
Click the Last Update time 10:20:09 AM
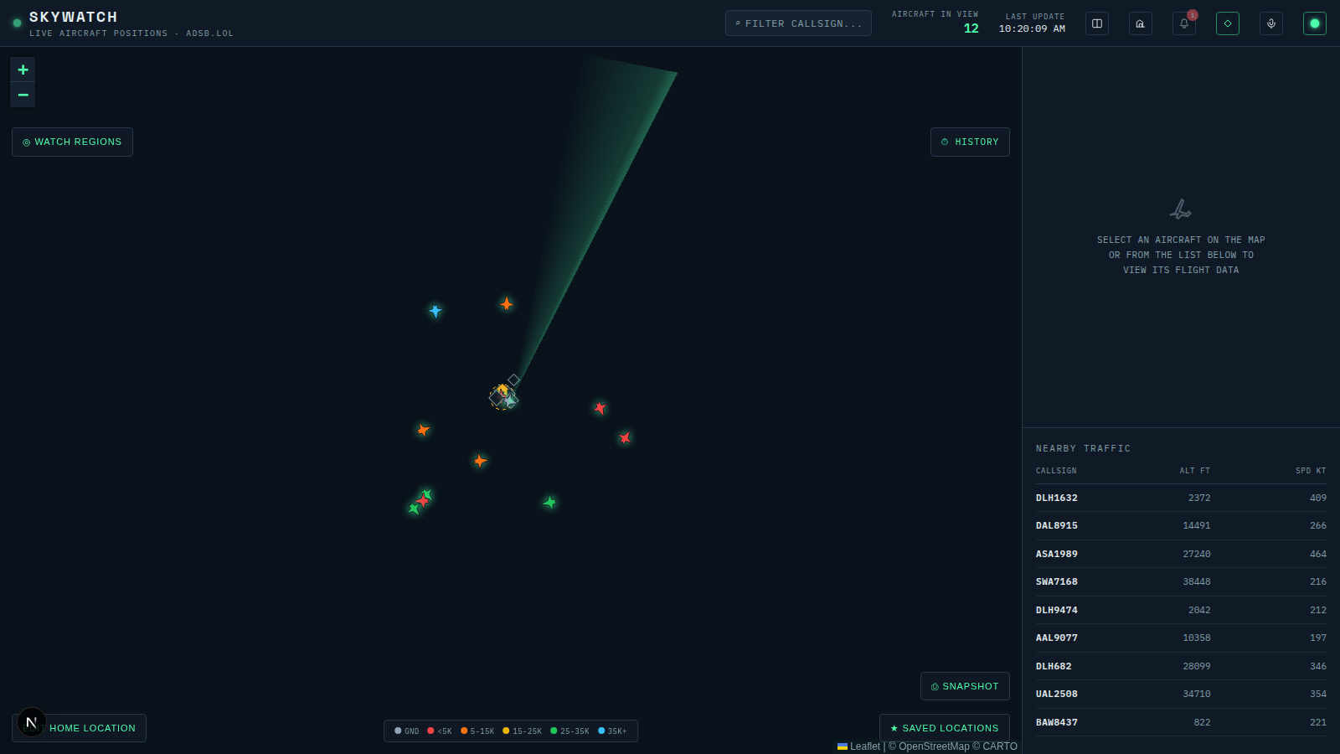point(1032,28)
